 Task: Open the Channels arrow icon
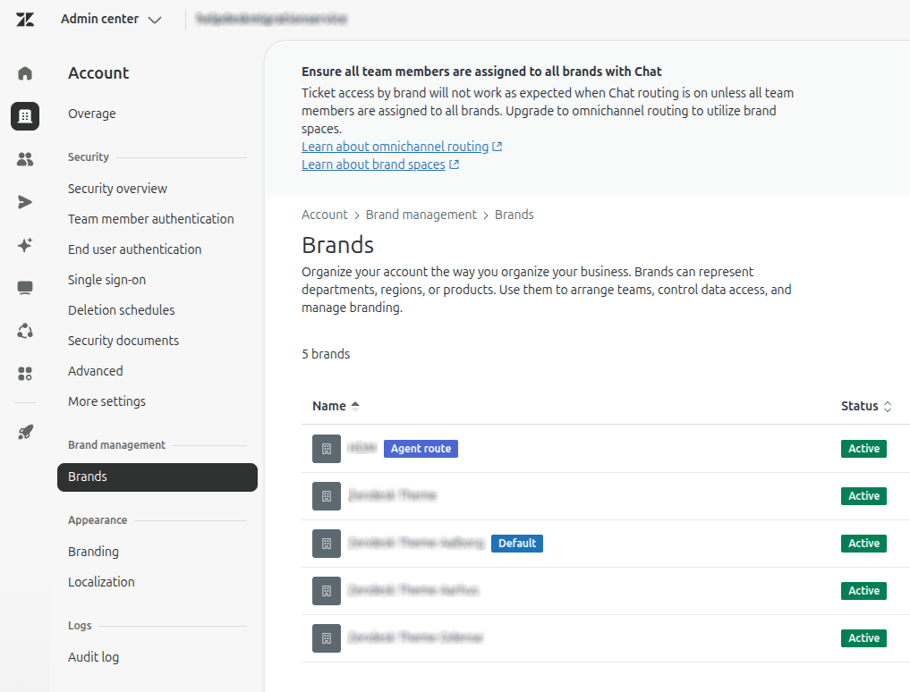coord(25,202)
